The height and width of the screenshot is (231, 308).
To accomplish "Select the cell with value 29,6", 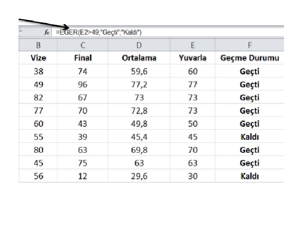I will [139, 176].
